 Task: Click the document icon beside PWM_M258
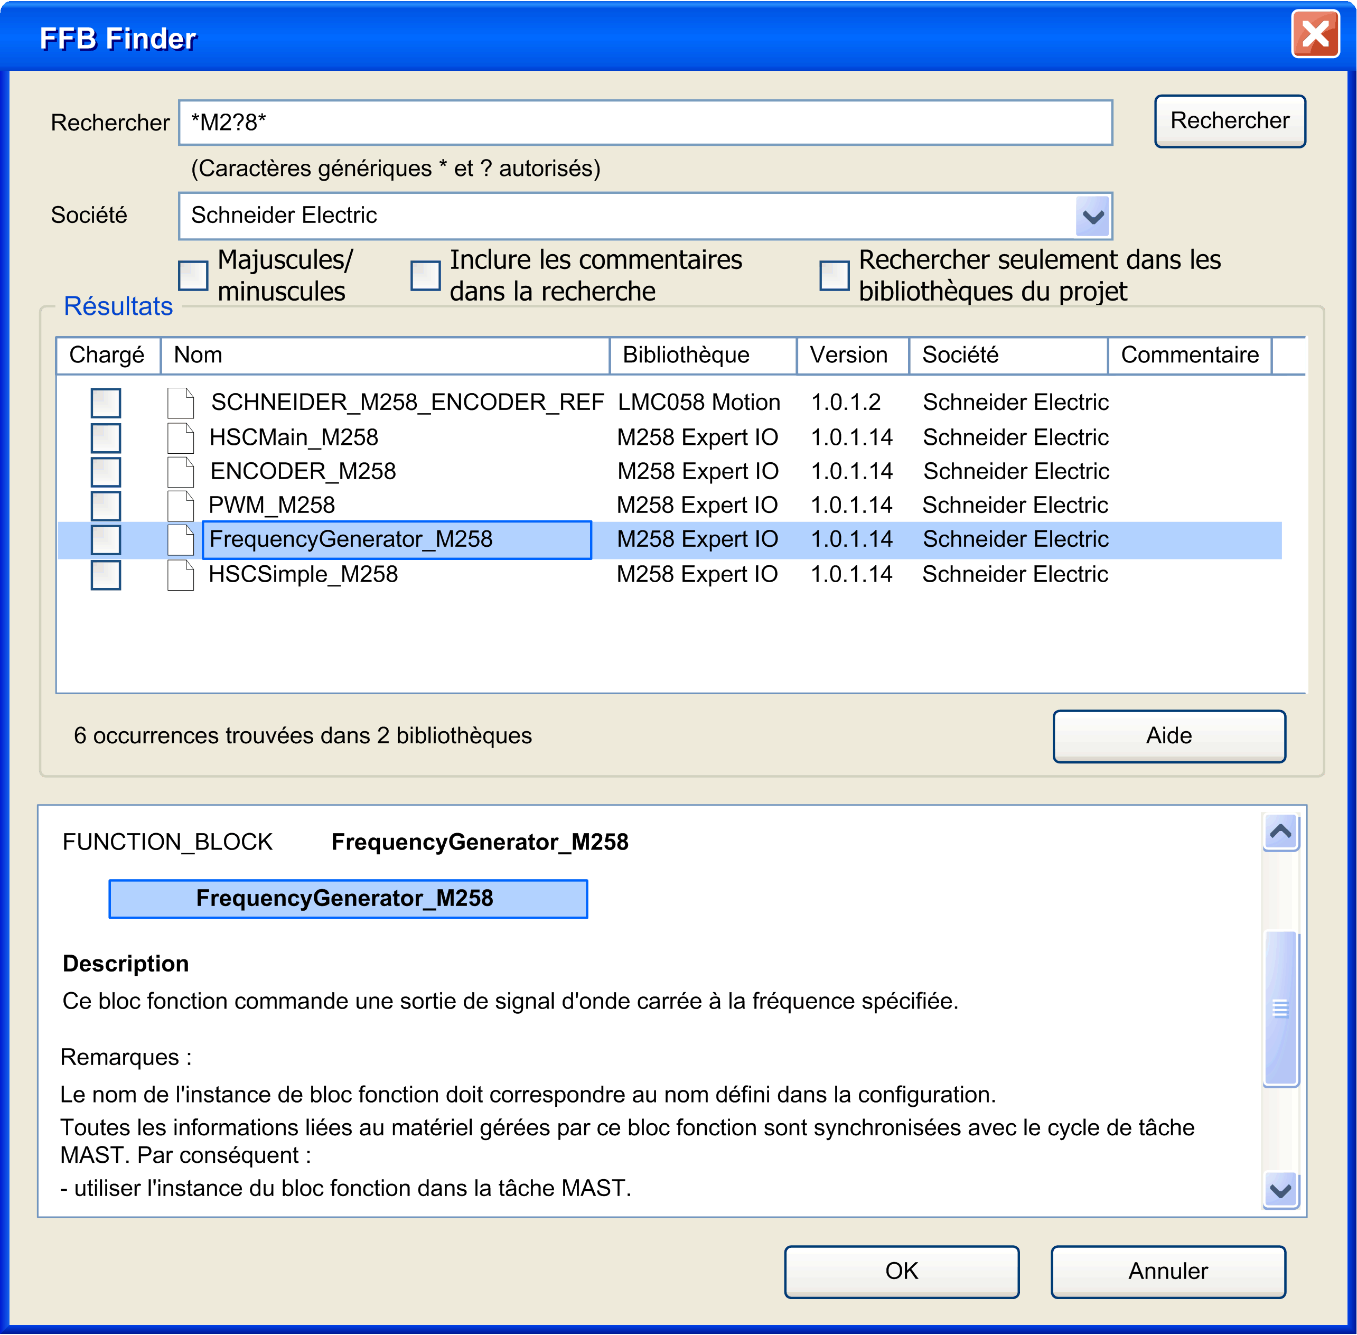[x=181, y=505]
